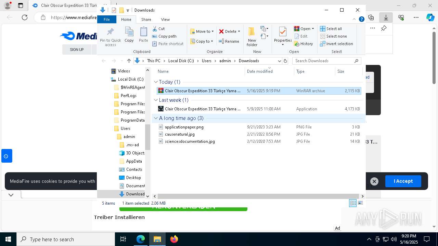438x246 pixels.
Task: Open Firefox from the taskbar
Action: click(174, 239)
